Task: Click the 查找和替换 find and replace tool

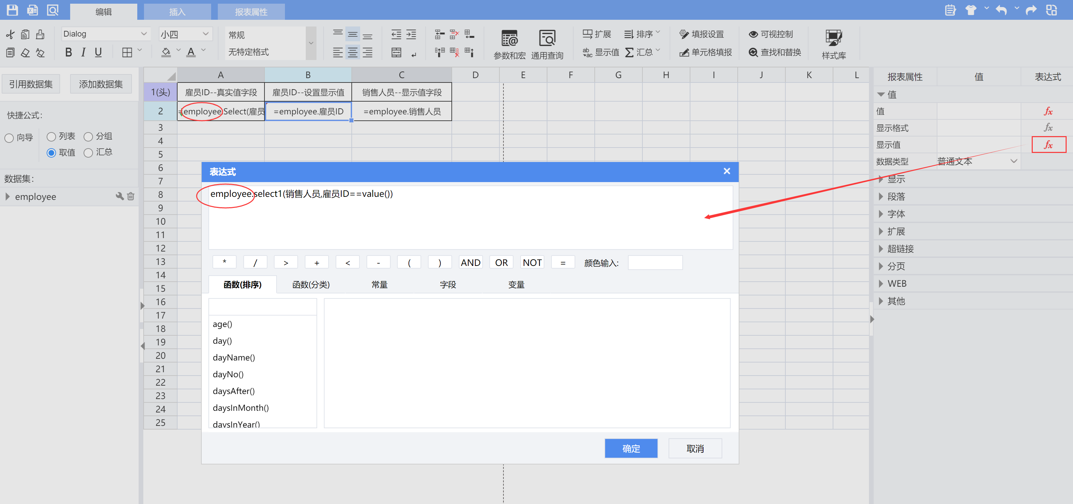Action: click(x=774, y=52)
